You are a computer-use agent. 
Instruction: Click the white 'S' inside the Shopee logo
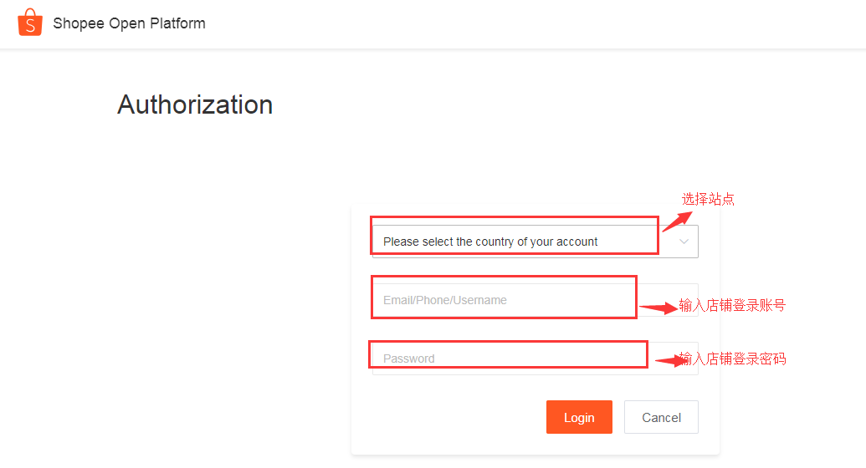click(30, 25)
